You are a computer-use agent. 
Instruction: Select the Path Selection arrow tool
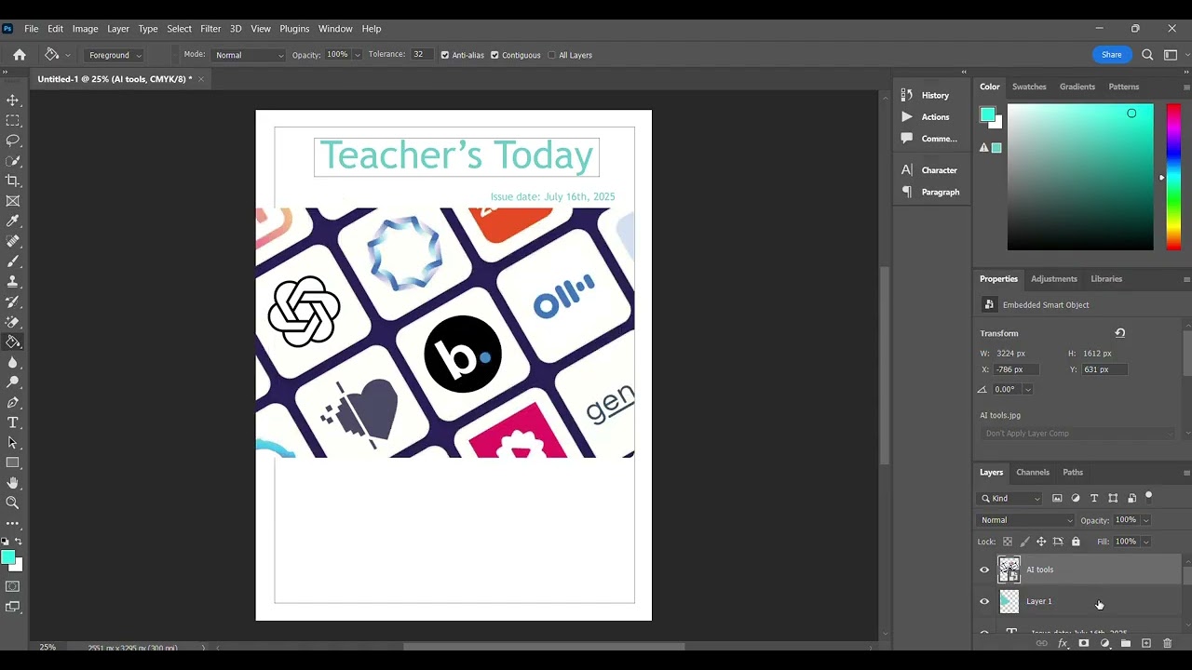coord(13,443)
